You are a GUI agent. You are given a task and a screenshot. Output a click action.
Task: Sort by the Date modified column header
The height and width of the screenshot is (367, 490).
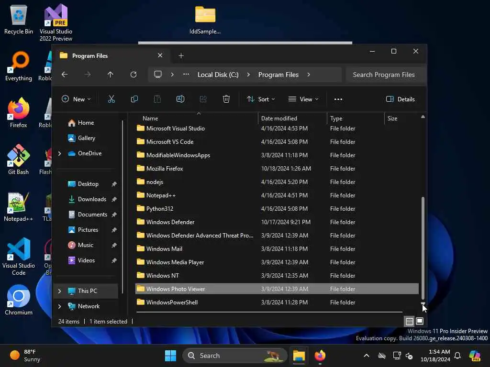coord(293,119)
